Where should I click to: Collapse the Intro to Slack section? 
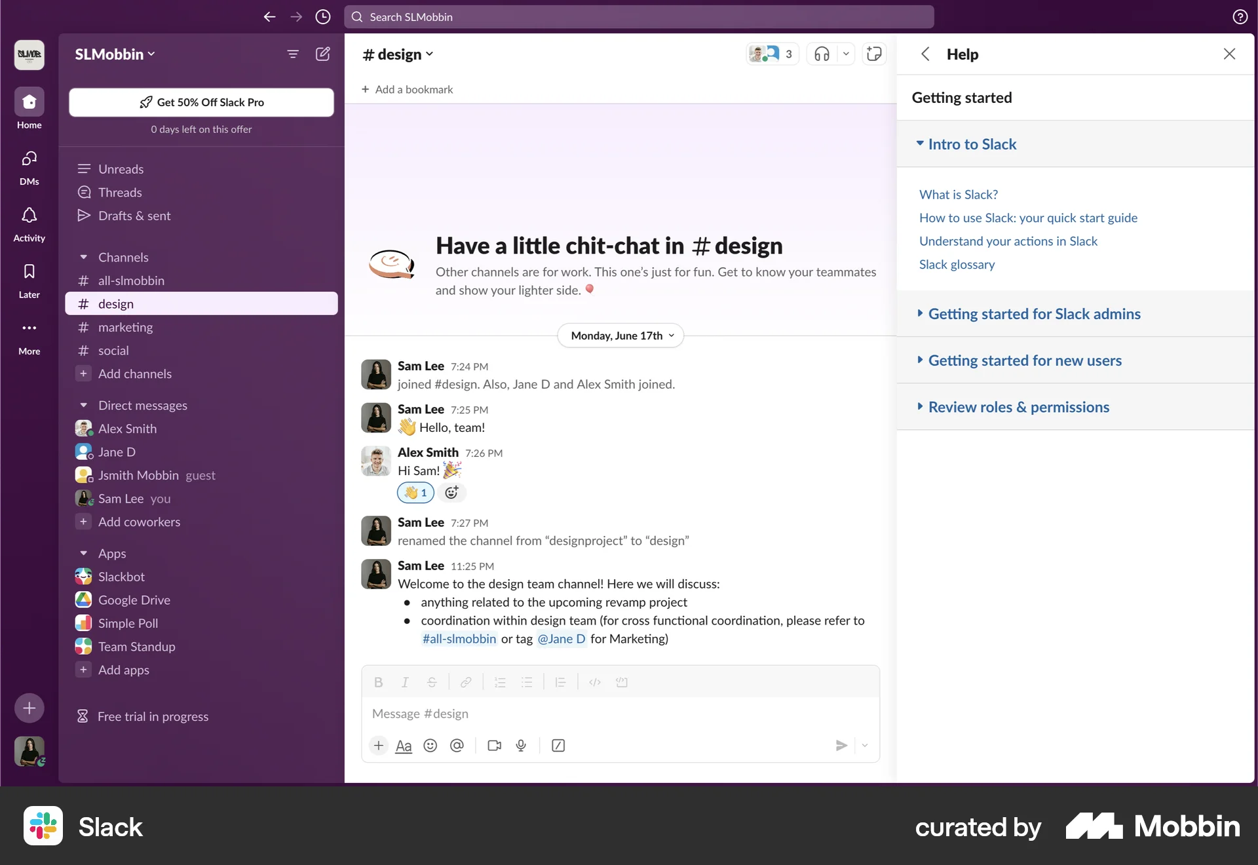pos(921,144)
